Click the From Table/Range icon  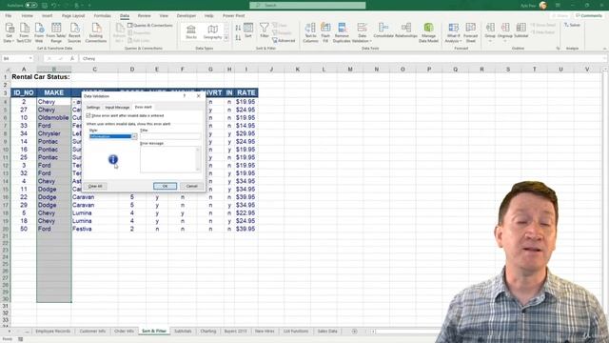56,32
